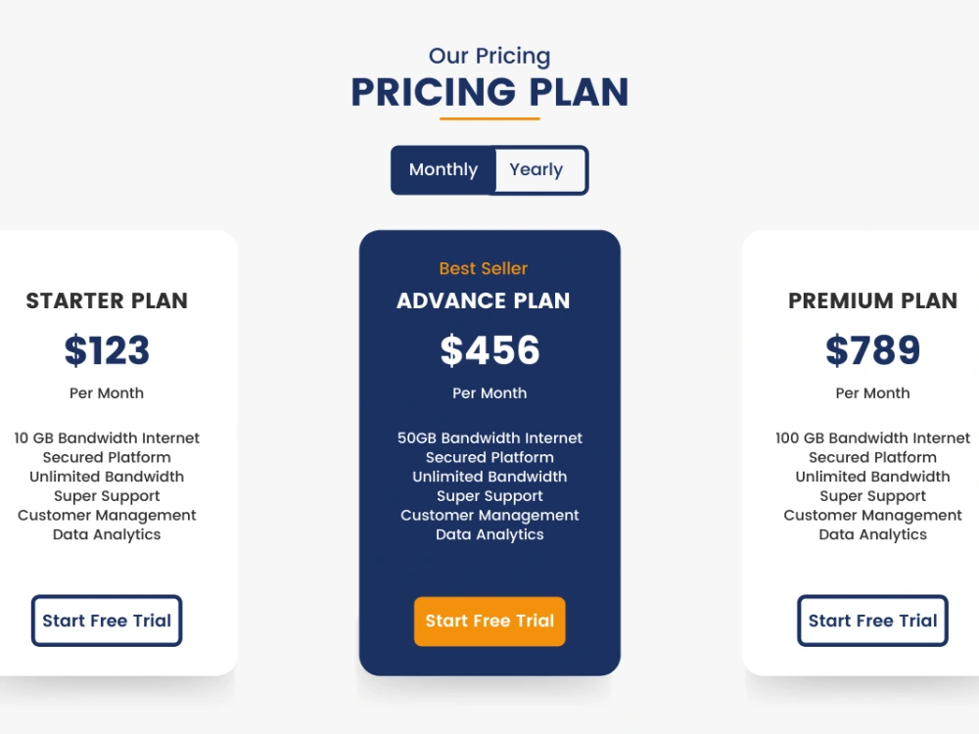Select the STARTER PLAN title

(107, 300)
